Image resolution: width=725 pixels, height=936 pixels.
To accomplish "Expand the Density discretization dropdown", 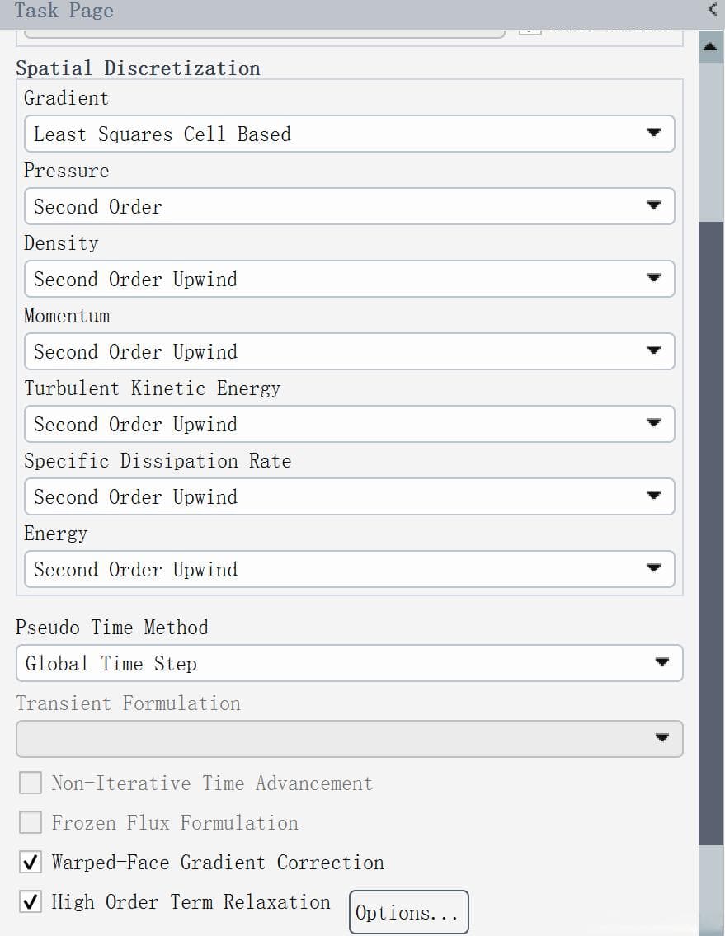I will pyautogui.click(x=350, y=279).
